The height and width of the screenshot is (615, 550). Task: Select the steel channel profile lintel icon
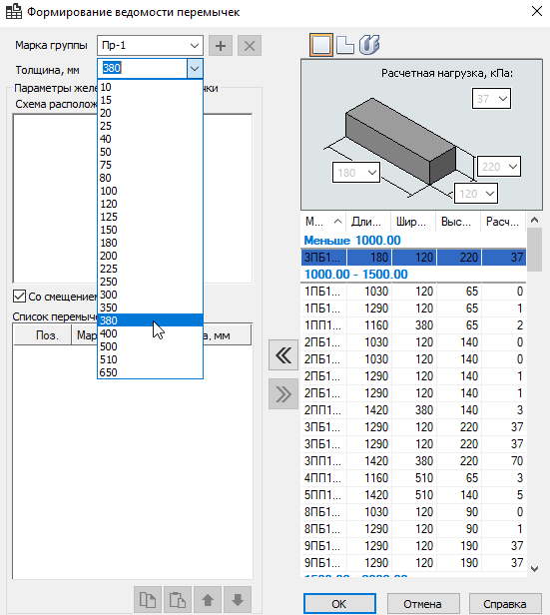(369, 44)
